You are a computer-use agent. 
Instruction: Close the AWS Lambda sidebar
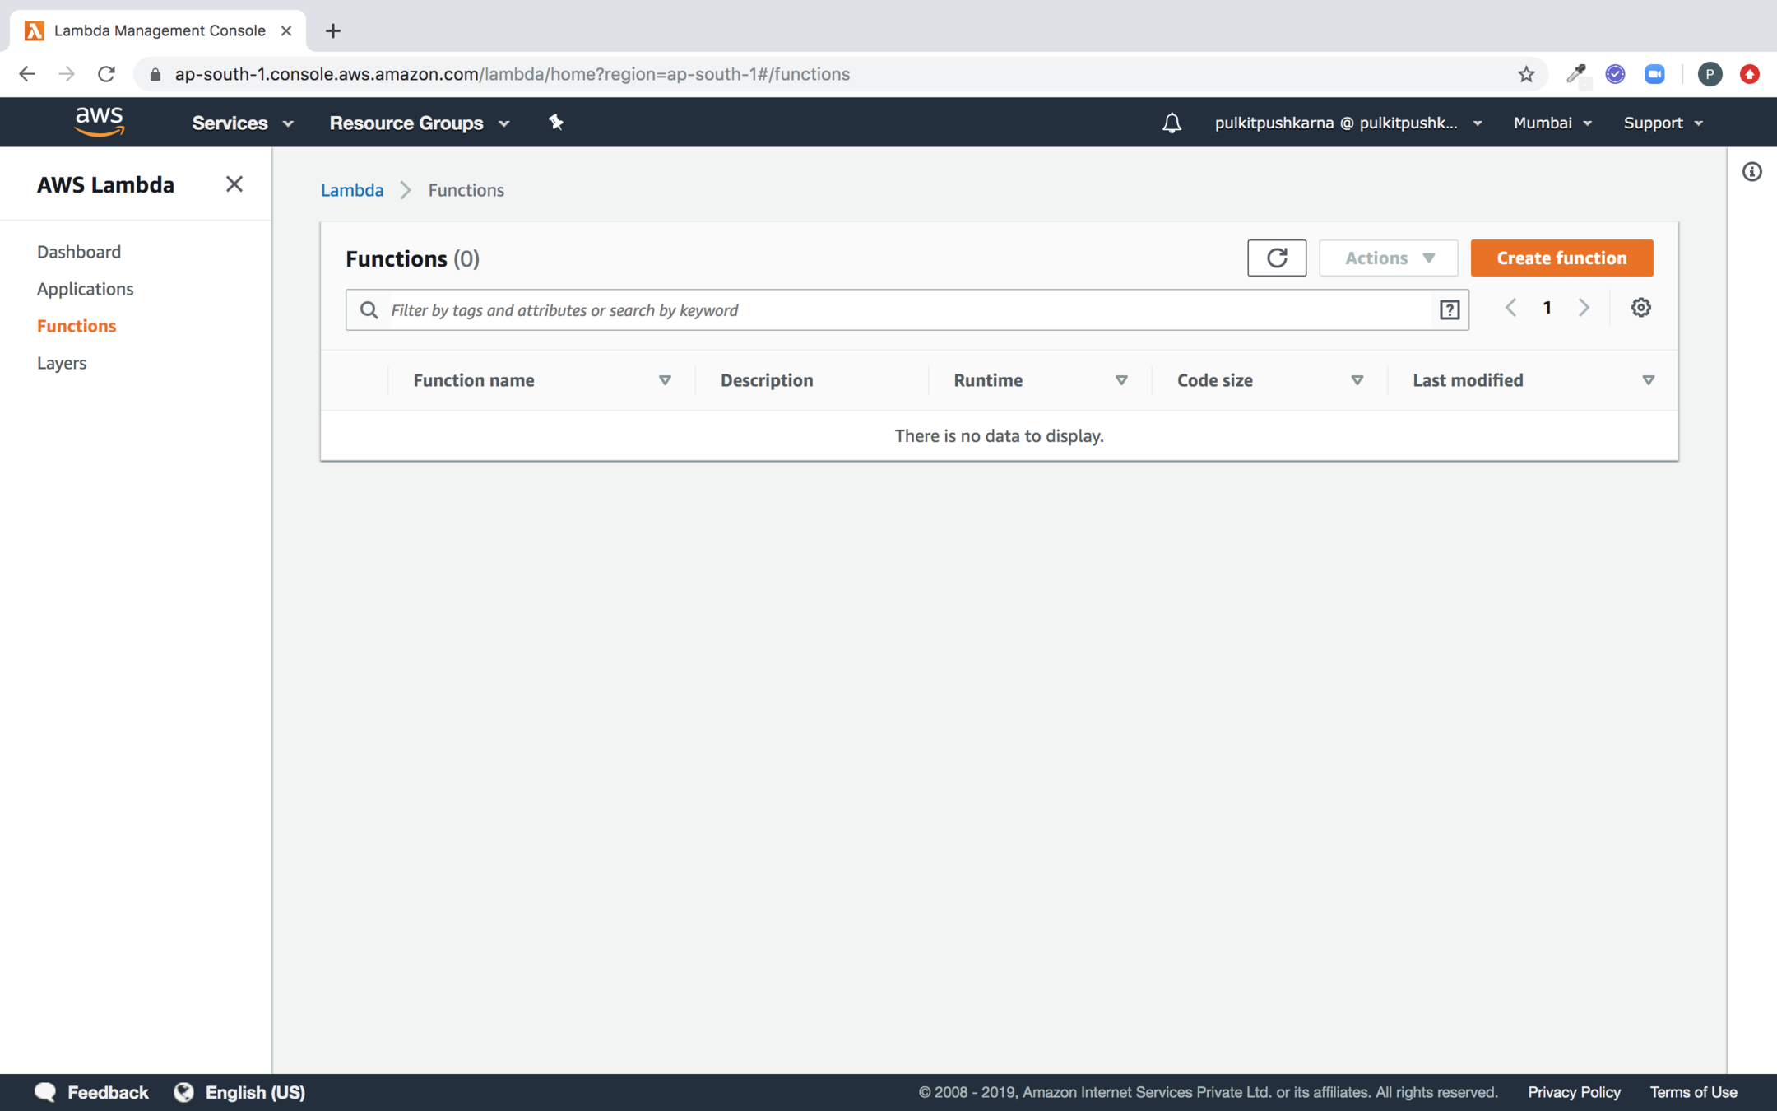click(x=234, y=184)
